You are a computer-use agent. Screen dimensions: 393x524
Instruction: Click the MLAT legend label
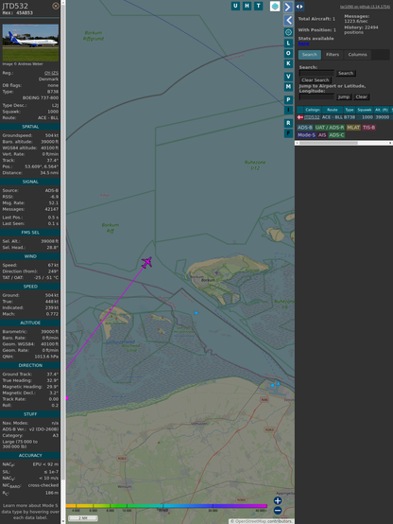[353, 128]
